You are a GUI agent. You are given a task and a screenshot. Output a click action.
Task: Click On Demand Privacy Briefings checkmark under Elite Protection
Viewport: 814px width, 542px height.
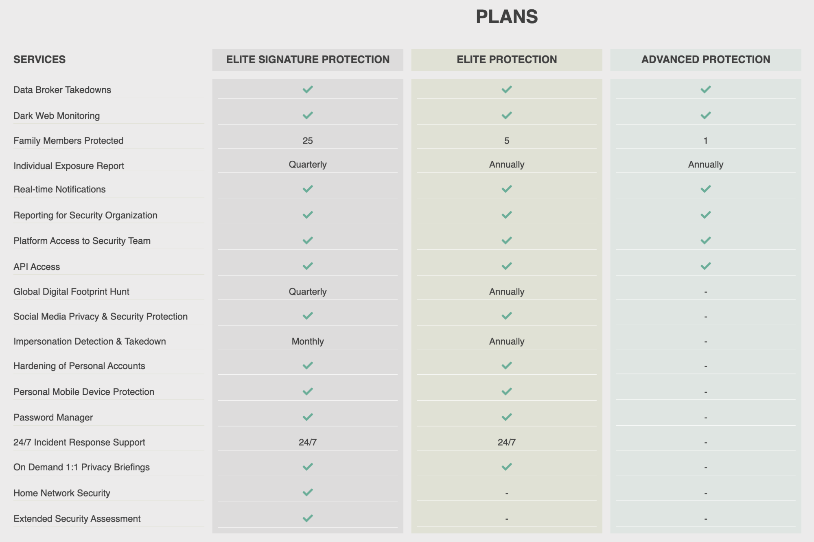click(x=507, y=467)
